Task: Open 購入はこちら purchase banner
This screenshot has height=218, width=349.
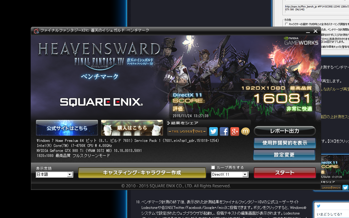Action: [132, 128]
